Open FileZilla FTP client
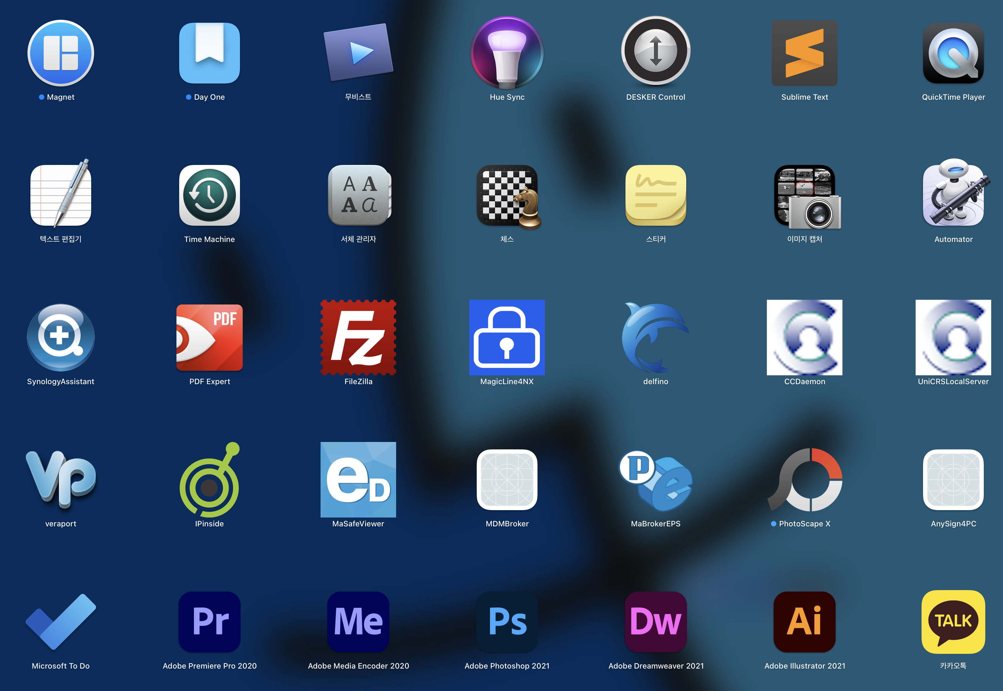Viewport: 1003px width, 691px height. 358,337
